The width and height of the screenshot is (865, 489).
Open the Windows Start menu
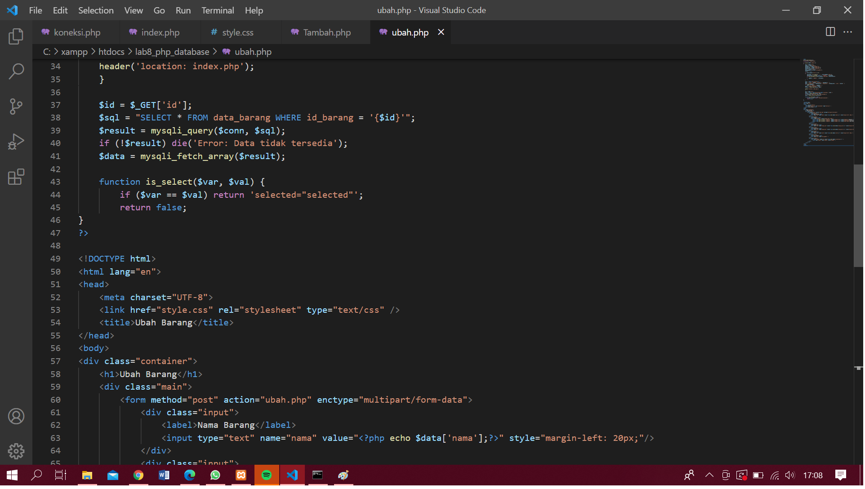[12, 476]
